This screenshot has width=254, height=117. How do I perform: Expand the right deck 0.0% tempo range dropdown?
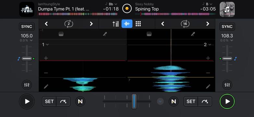point(227,40)
